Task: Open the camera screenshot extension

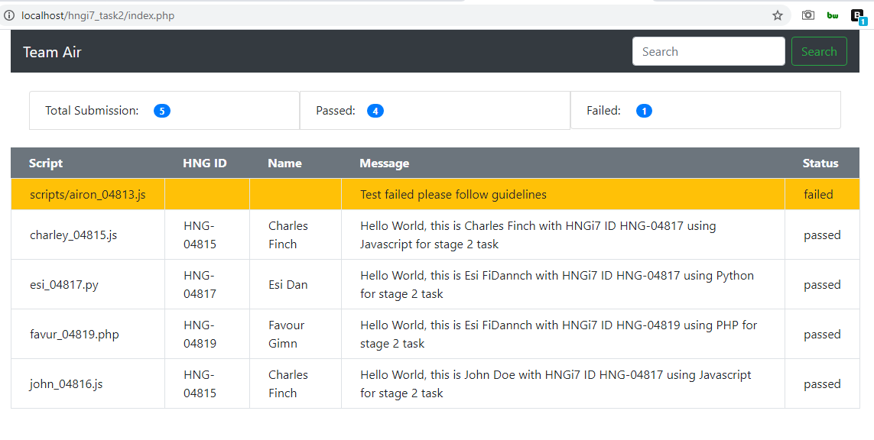Action: click(x=807, y=15)
